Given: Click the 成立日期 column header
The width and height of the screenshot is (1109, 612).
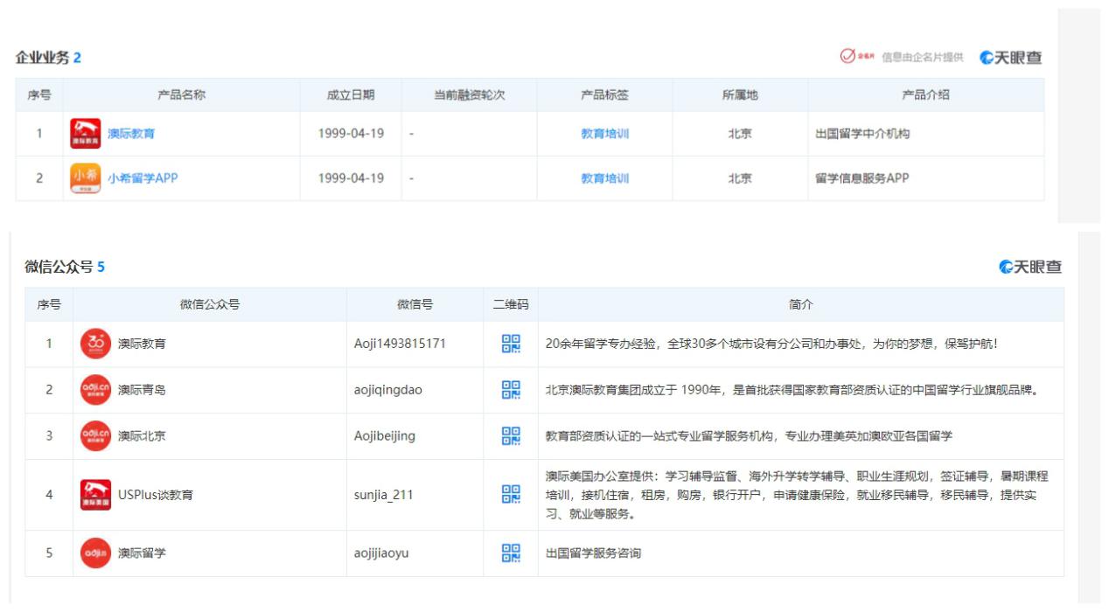Looking at the screenshot, I should (x=351, y=95).
